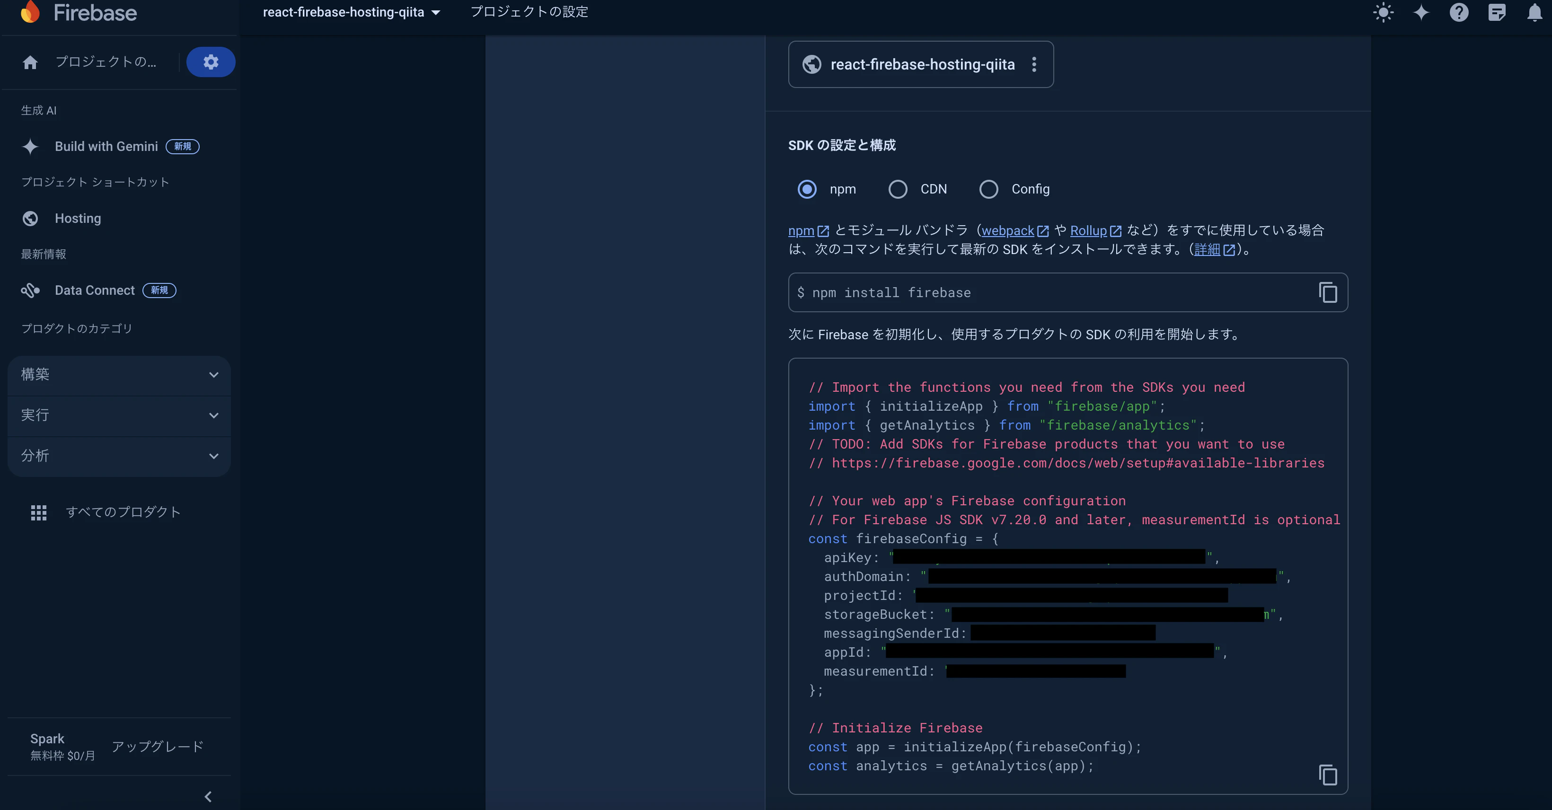
Task: Click the プロジェクトの... overview label
Action: point(106,62)
